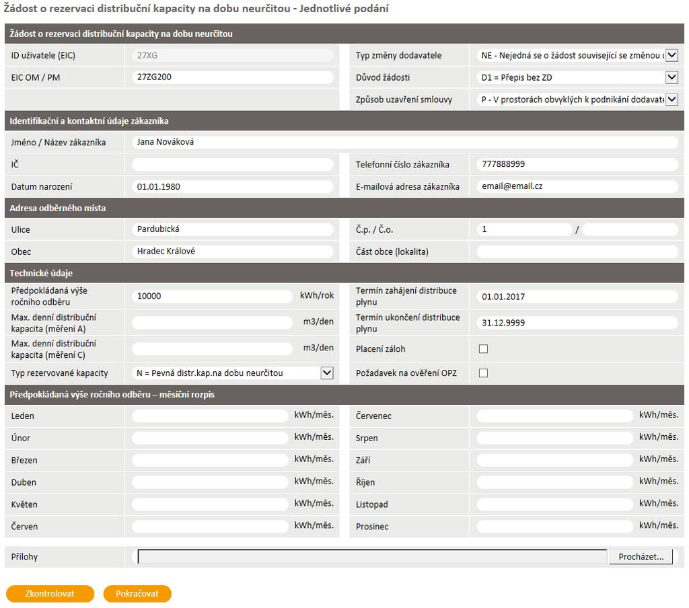Open Způsob uzavření smlouvy dropdown
The image size is (689, 608).
click(577, 100)
